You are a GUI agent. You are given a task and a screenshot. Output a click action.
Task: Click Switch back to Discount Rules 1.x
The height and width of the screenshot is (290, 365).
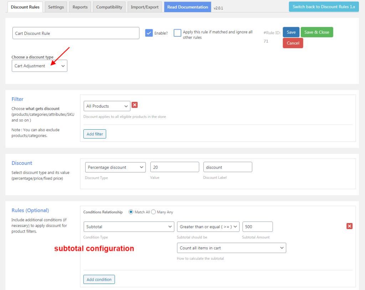[x=324, y=7]
